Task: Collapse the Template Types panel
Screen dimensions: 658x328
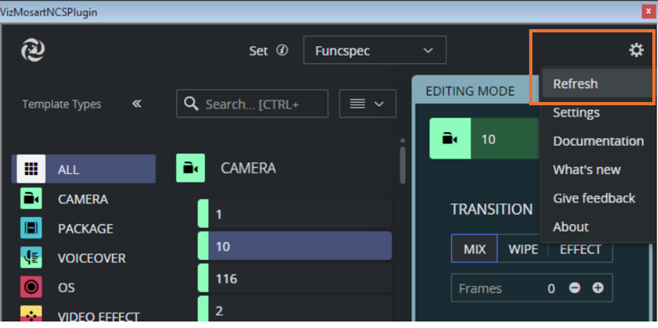Action: coord(137,104)
